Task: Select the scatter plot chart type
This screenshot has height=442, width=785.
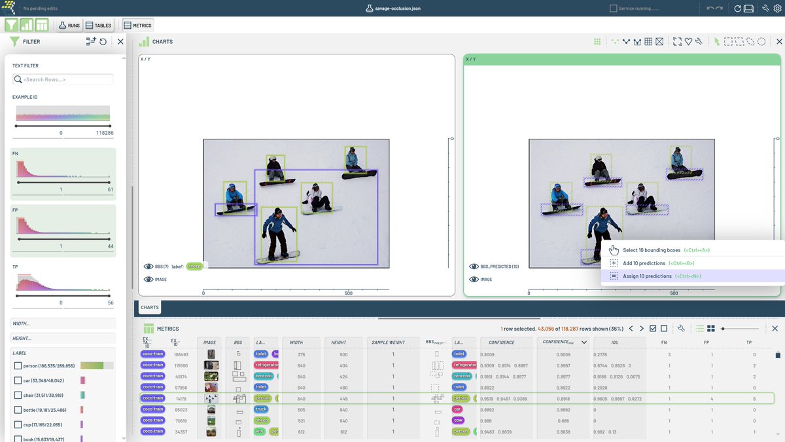Action: click(x=615, y=41)
